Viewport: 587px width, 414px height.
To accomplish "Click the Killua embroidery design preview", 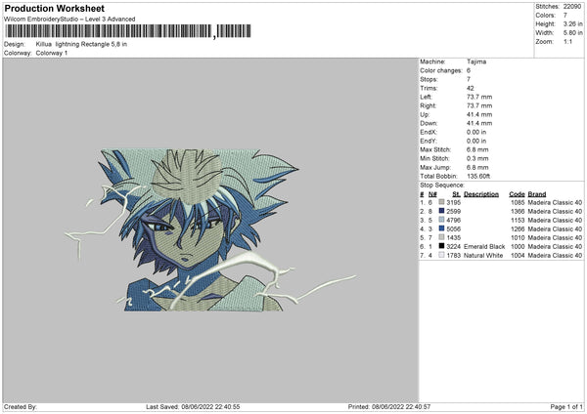I will [x=210, y=229].
